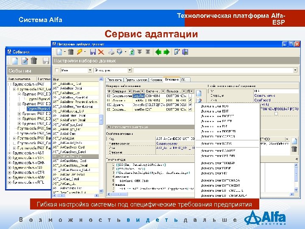The image size is (305, 229).
Task: Select AST_AstAnlType_Card in the dataset list
Action: click(x=75, y=125)
